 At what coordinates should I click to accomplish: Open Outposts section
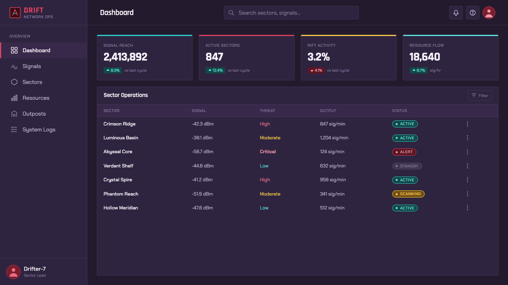click(x=44, y=114)
